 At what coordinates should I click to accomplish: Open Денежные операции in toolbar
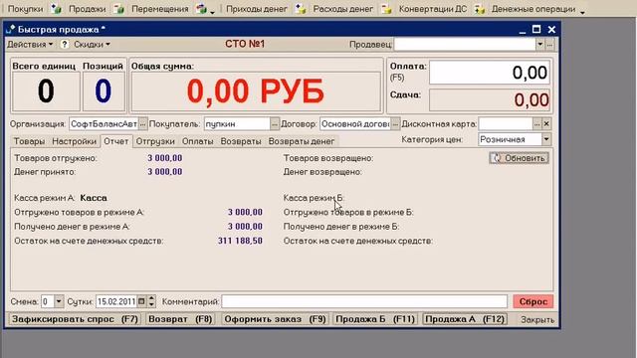533,9
